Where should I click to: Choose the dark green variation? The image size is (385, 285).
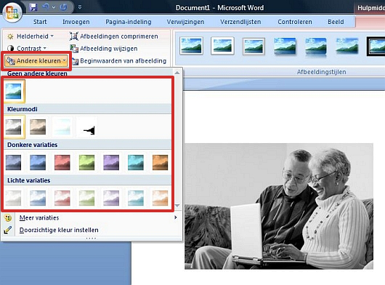pos(87,162)
